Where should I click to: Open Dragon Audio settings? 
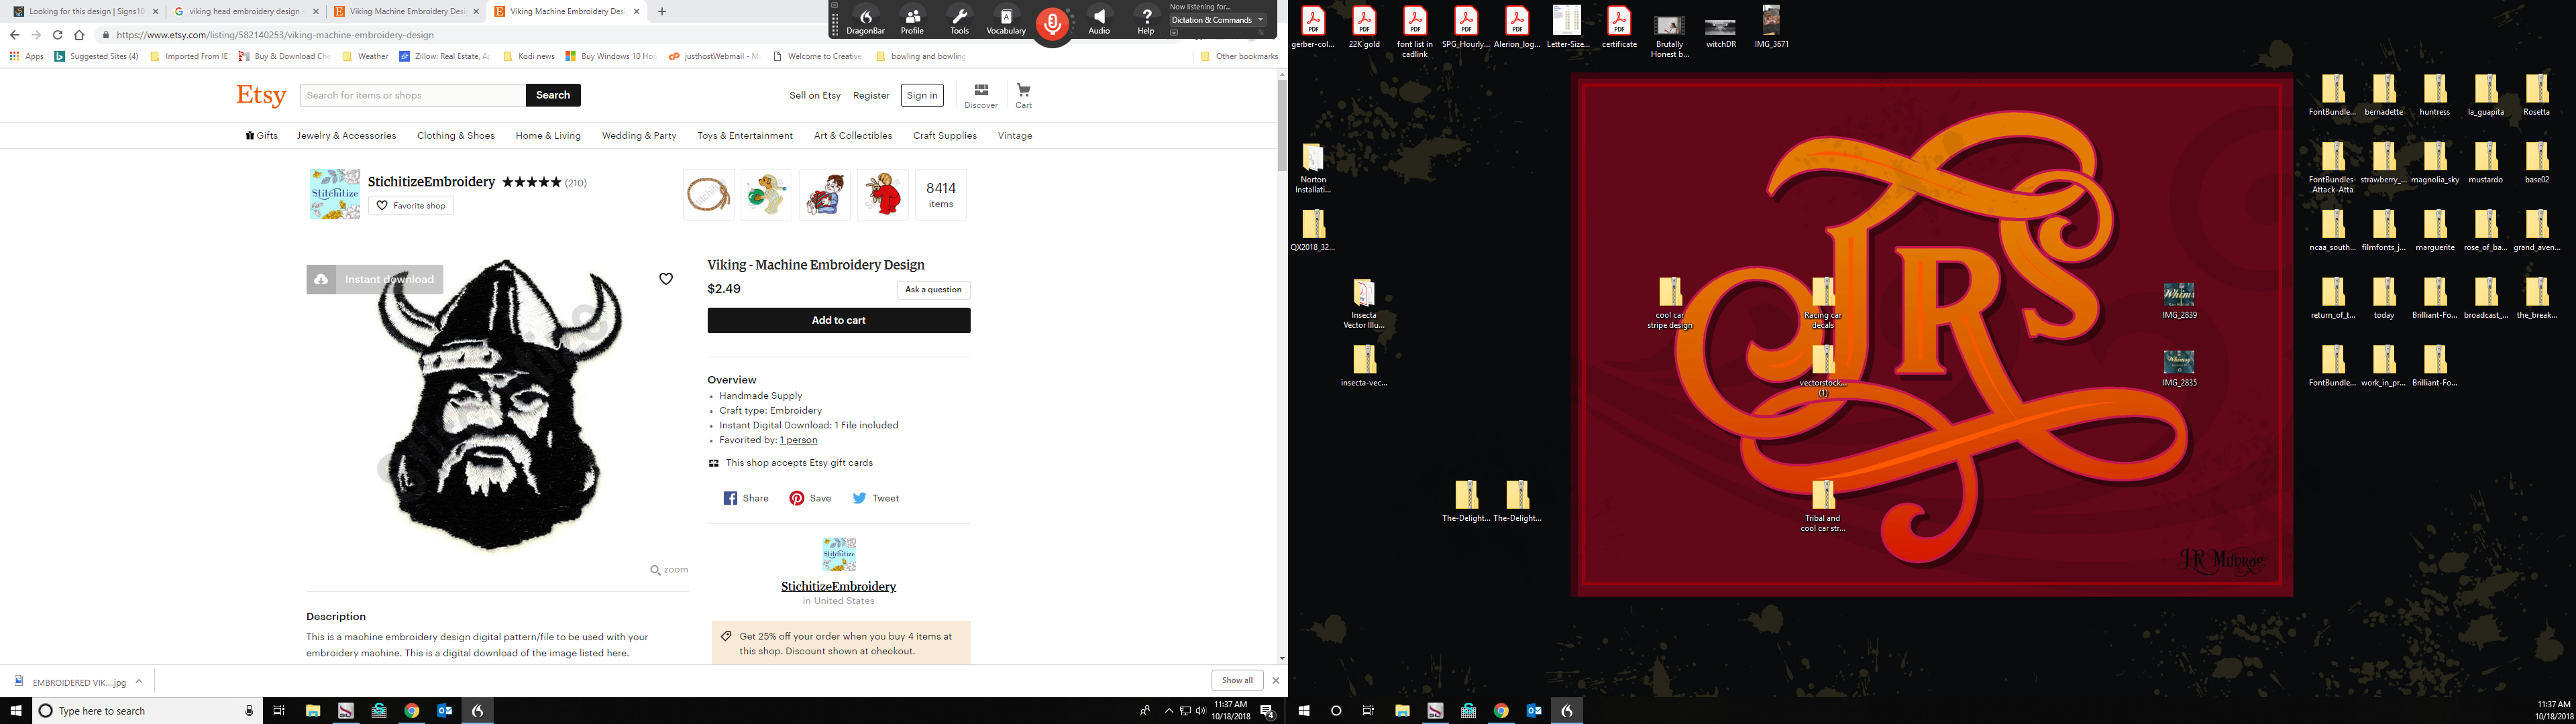[1099, 21]
